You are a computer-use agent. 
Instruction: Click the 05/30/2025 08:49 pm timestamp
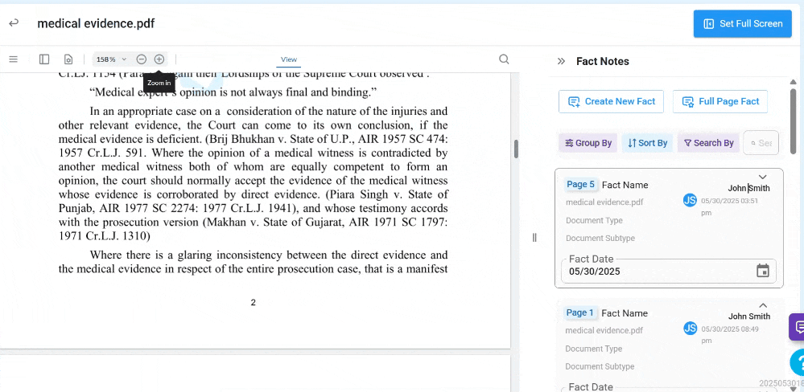click(x=730, y=335)
